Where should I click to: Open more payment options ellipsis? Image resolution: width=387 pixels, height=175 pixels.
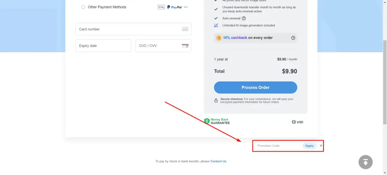(x=186, y=7)
